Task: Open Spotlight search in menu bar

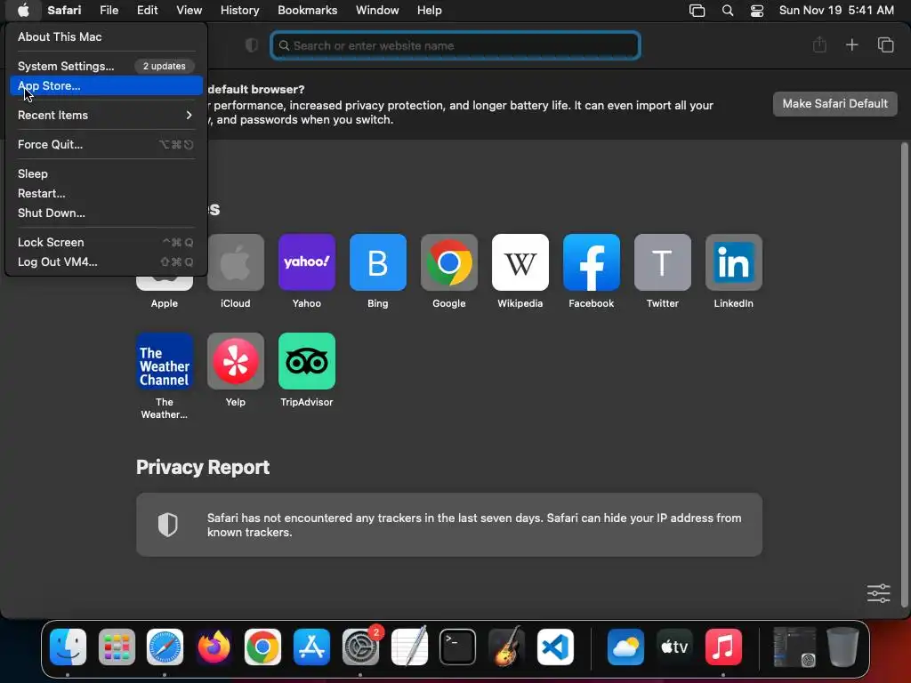Action: pos(728,11)
